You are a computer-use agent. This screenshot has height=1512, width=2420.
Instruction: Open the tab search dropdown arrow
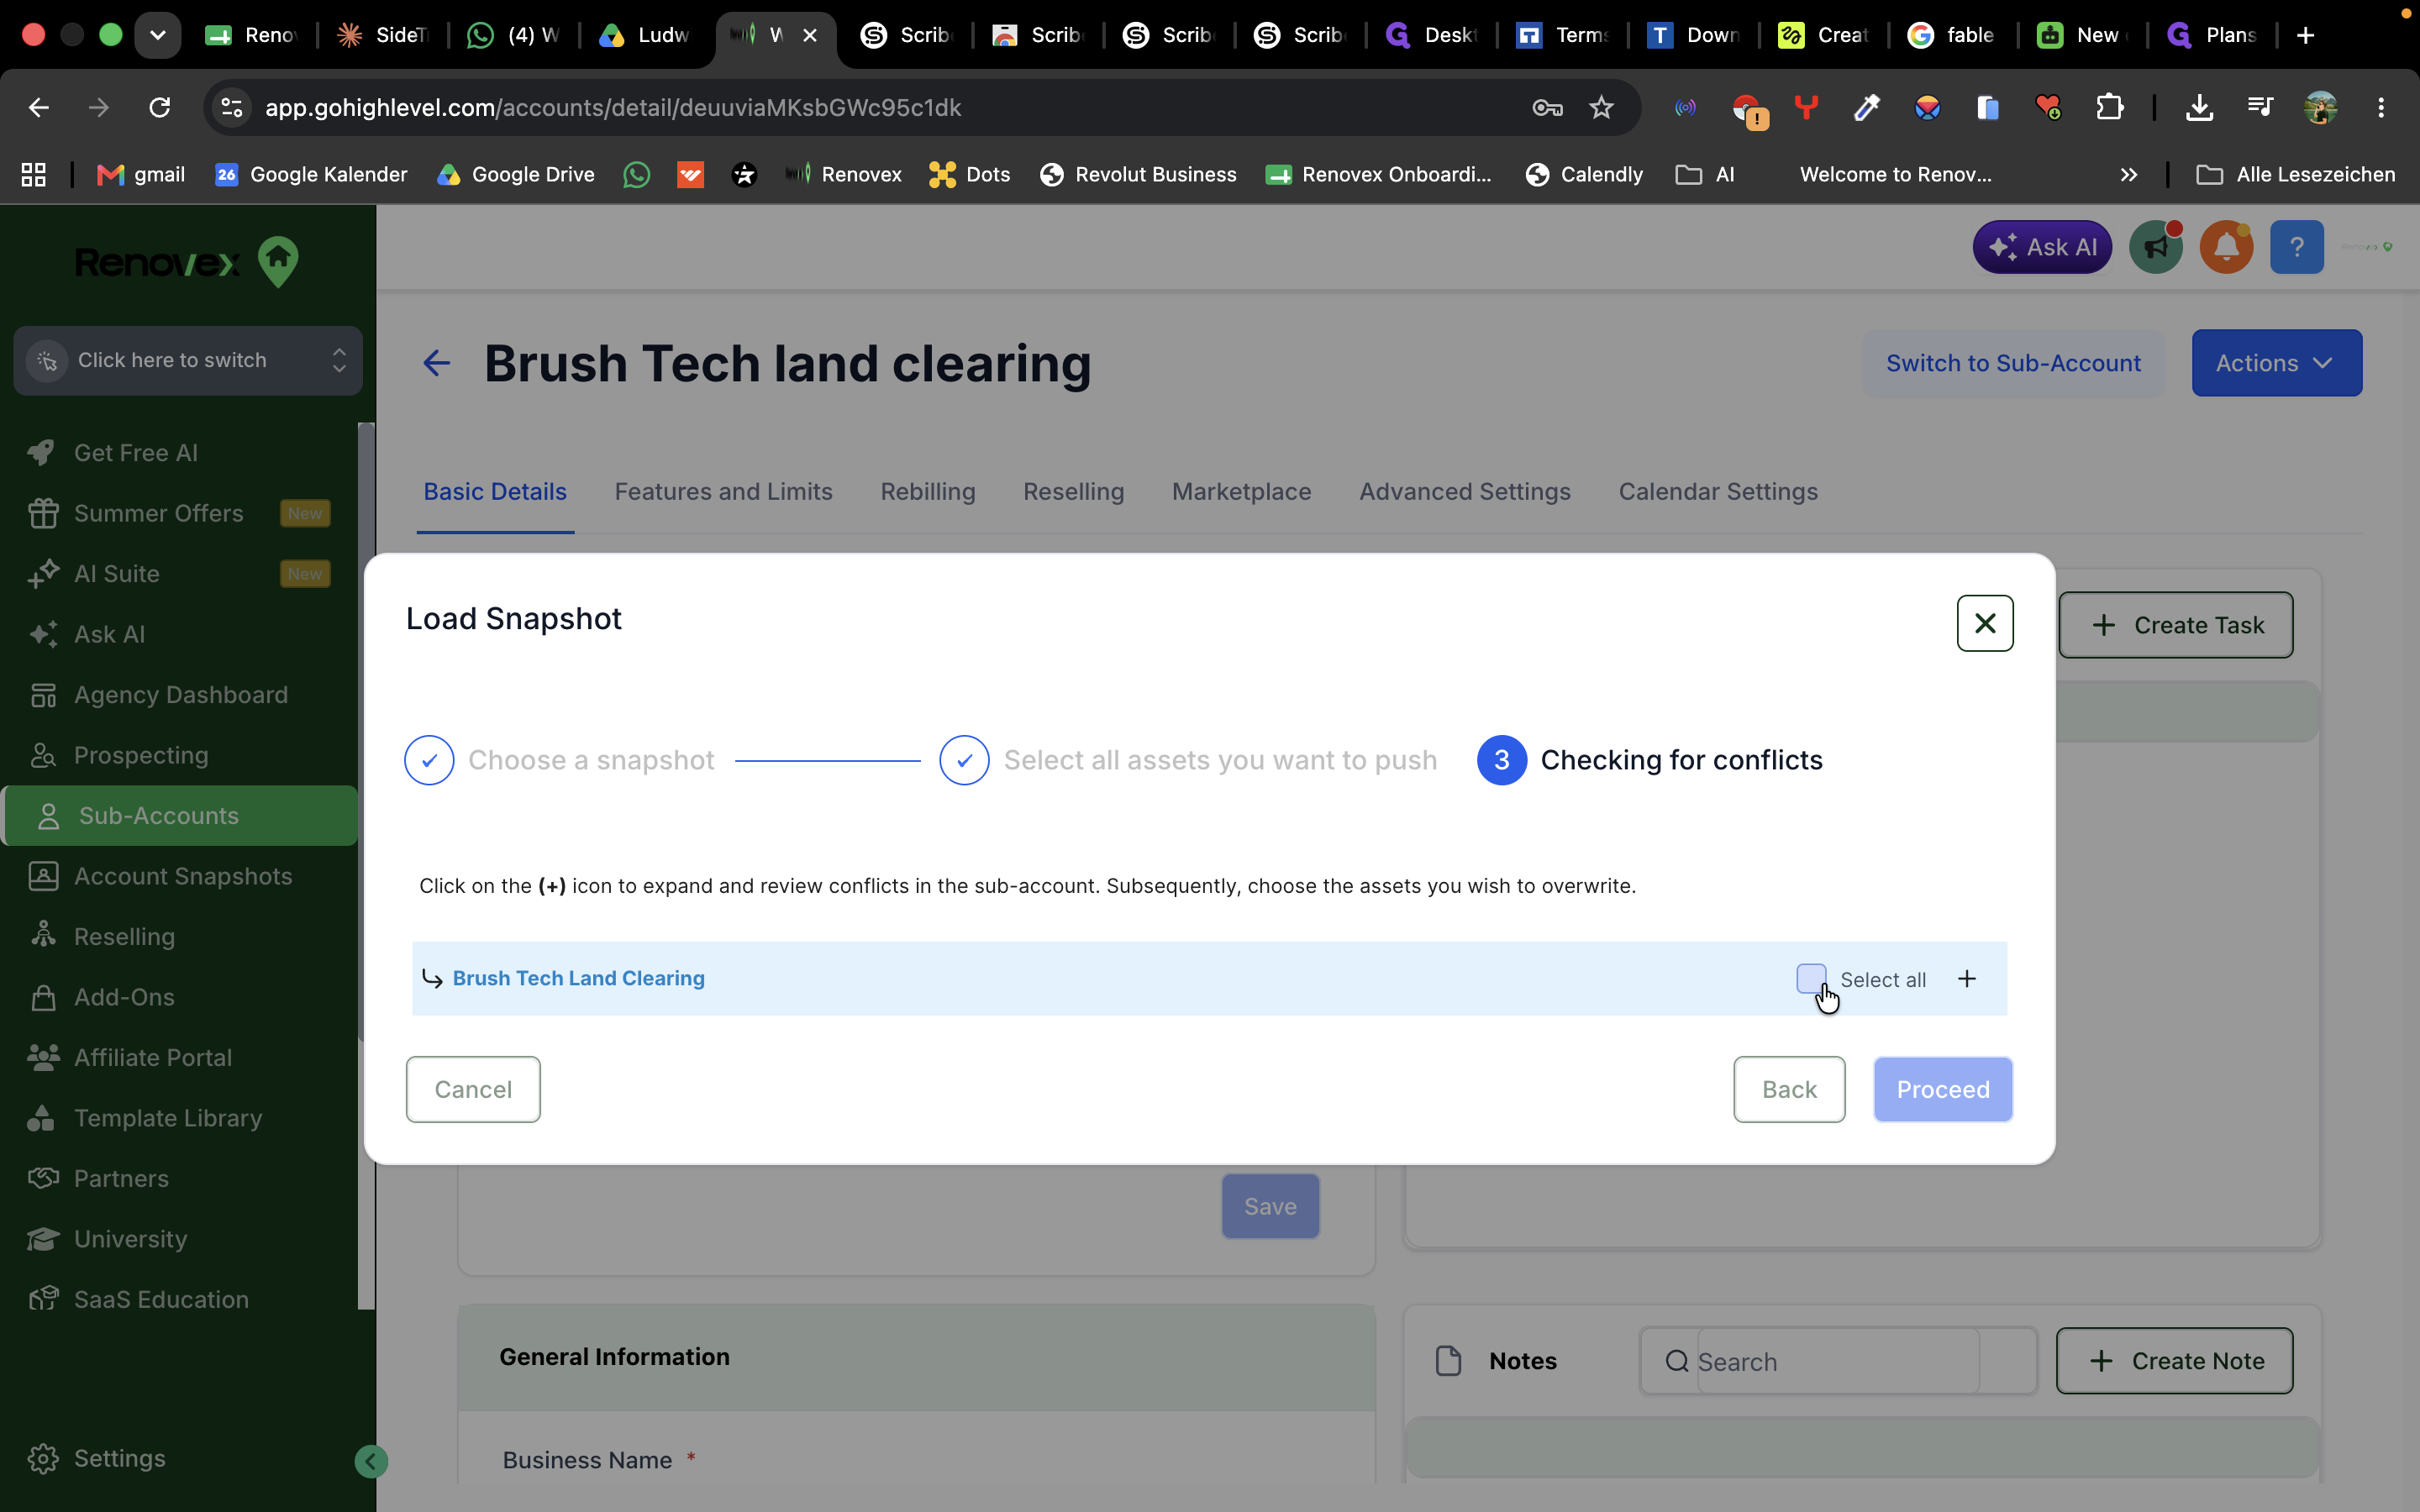point(158,35)
